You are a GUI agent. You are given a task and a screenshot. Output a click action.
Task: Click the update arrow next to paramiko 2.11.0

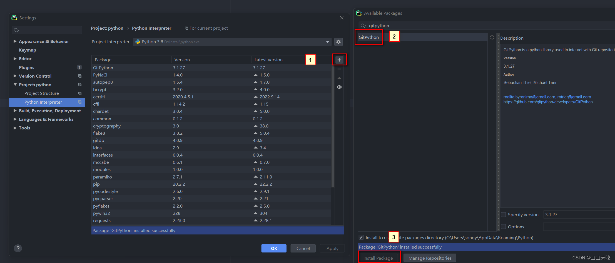(256, 177)
